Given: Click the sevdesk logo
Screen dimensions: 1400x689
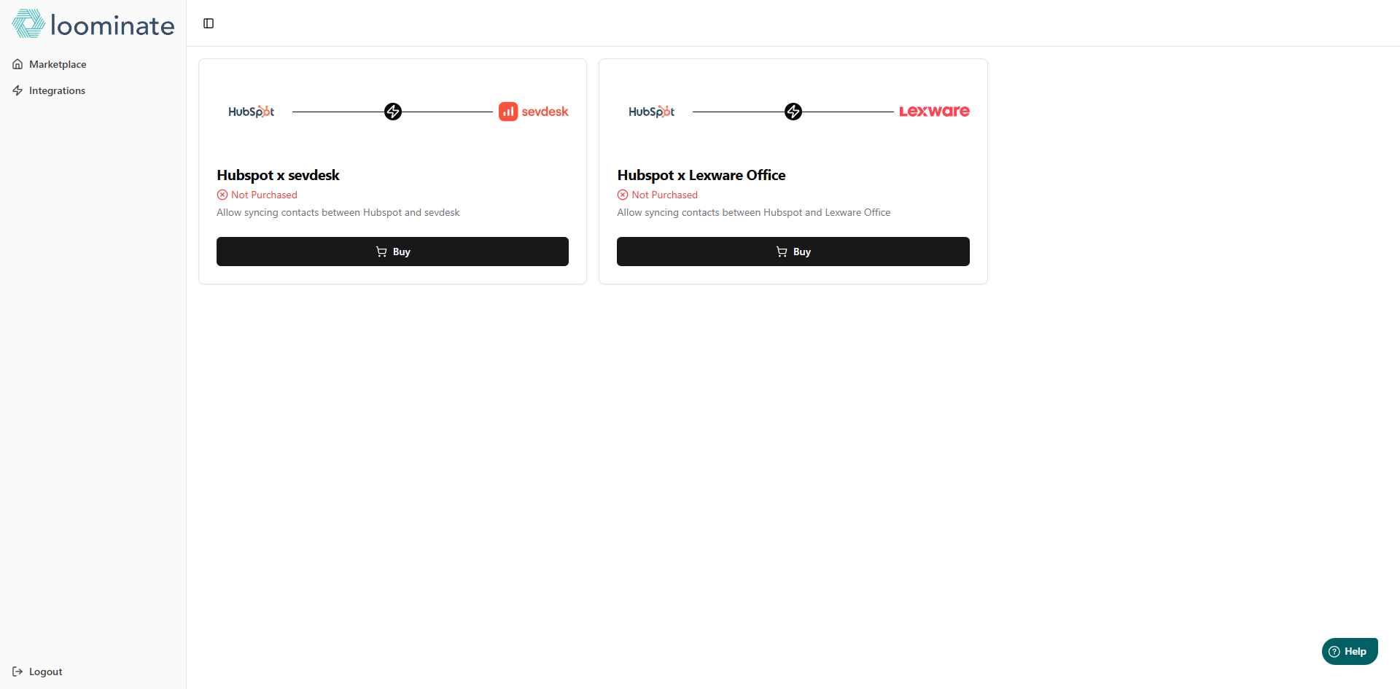Looking at the screenshot, I should click(534, 112).
